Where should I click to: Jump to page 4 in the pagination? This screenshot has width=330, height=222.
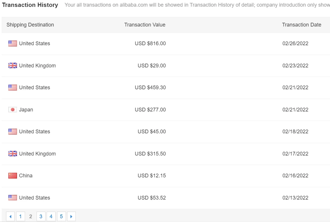coord(51,217)
